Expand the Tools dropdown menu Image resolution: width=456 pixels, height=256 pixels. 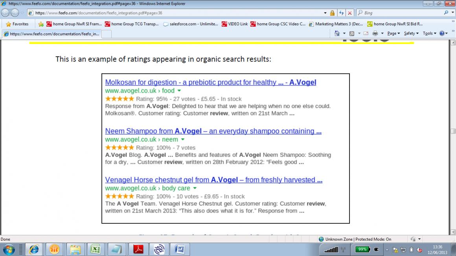coord(429,33)
